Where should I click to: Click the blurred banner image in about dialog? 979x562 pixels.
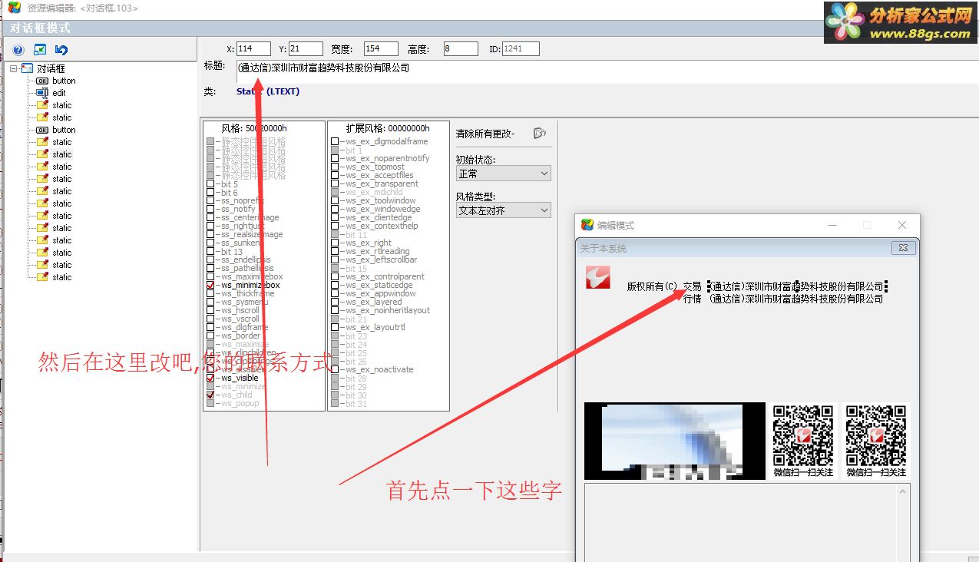(675, 441)
